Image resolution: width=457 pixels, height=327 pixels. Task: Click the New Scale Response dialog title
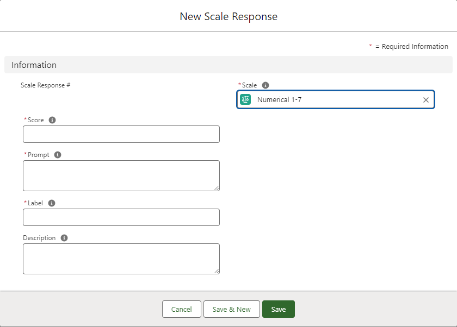pyautogui.click(x=228, y=16)
